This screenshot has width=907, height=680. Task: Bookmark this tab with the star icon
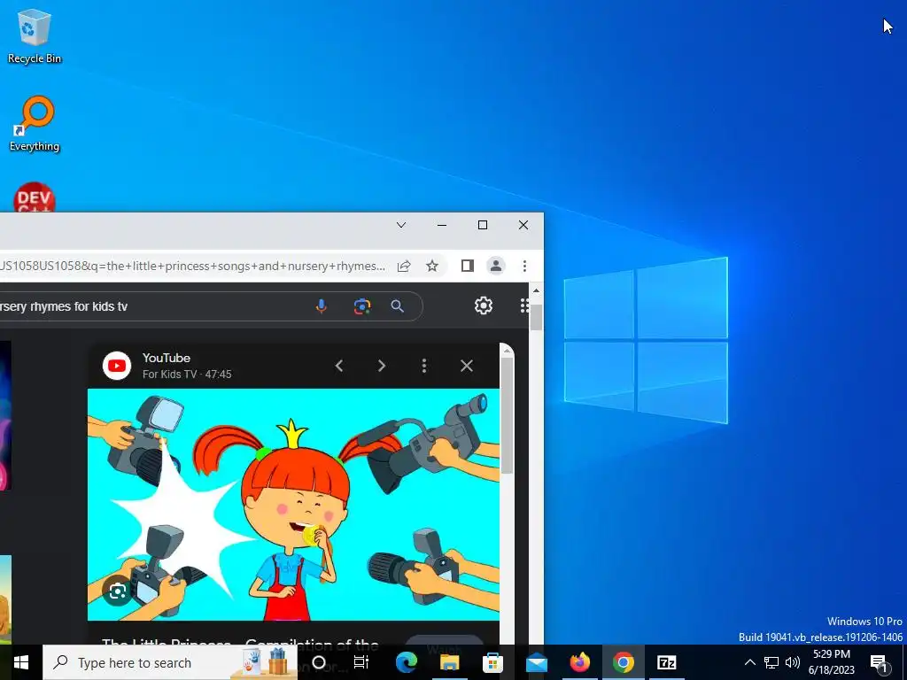click(x=432, y=266)
